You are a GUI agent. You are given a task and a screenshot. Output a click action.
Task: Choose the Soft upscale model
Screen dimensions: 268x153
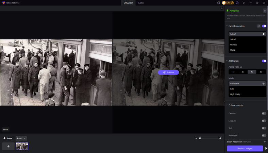point(247,89)
